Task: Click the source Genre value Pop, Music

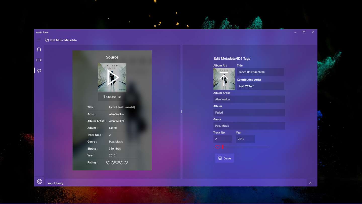Action: click(x=116, y=142)
